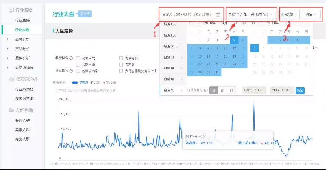Click the 2017年 year label in calendar
The image size is (326, 170).
click(273, 23)
